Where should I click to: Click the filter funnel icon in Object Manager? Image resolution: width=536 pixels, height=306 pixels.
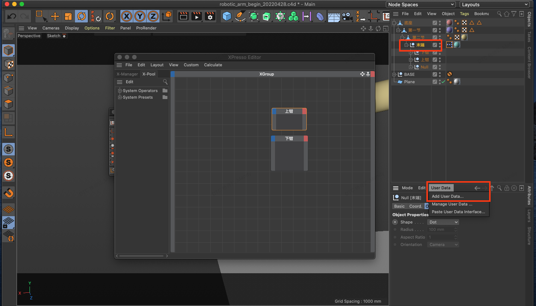point(514,14)
